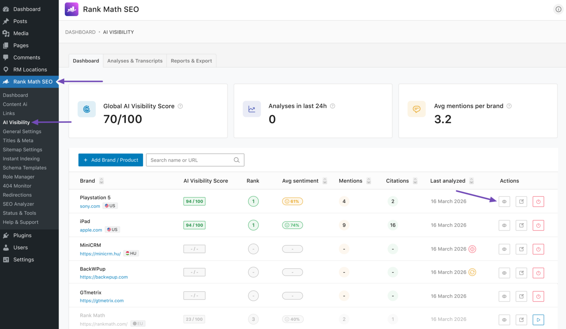566x329 pixels.
Task: Open external link icon for Rank Math row
Action: point(522,320)
